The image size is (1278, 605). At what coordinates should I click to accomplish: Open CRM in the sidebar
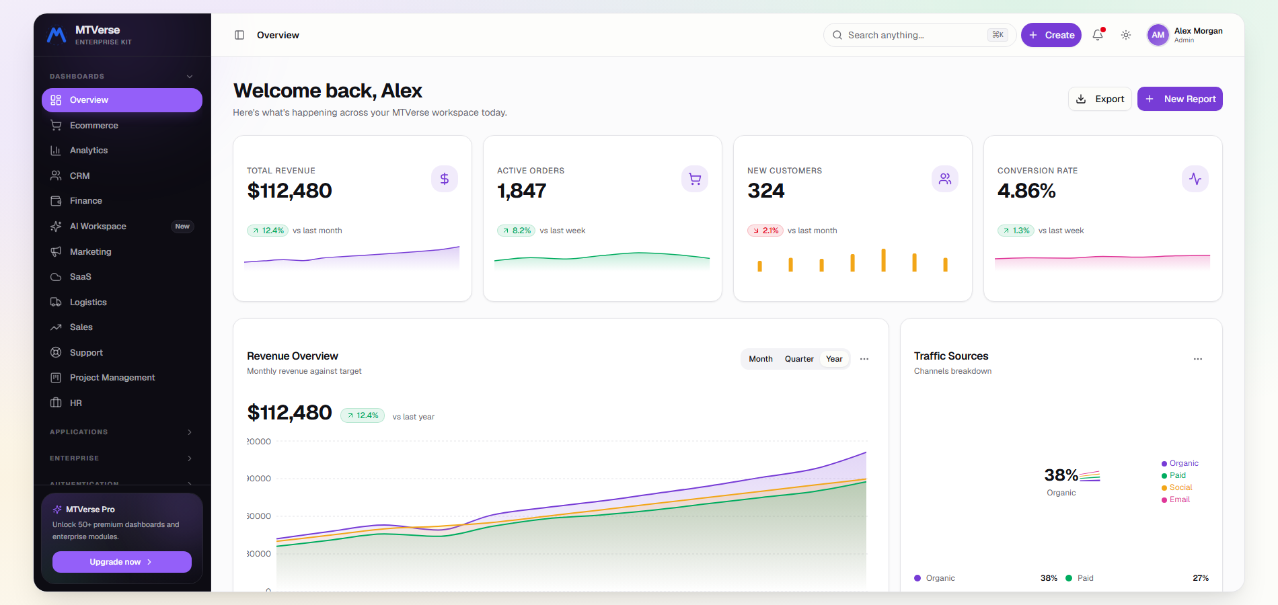tap(122, 176)
